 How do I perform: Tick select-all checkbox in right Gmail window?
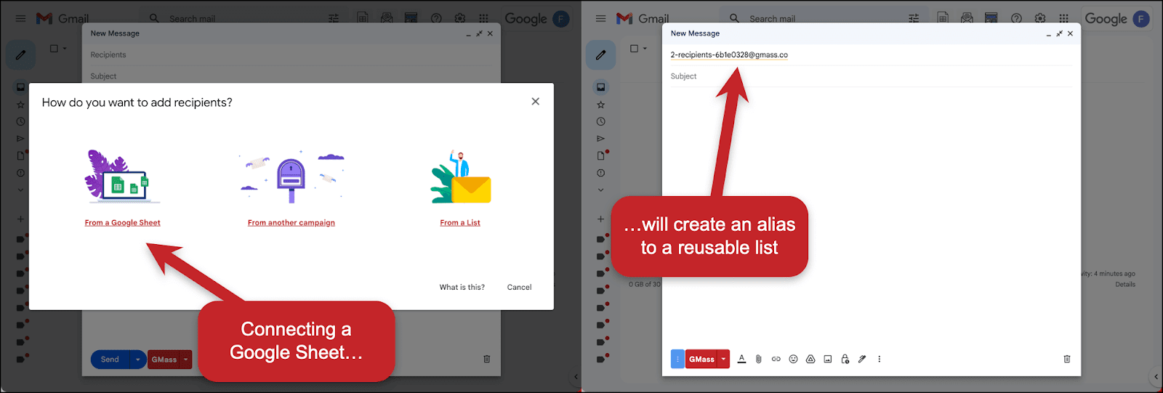coord(634,49)
